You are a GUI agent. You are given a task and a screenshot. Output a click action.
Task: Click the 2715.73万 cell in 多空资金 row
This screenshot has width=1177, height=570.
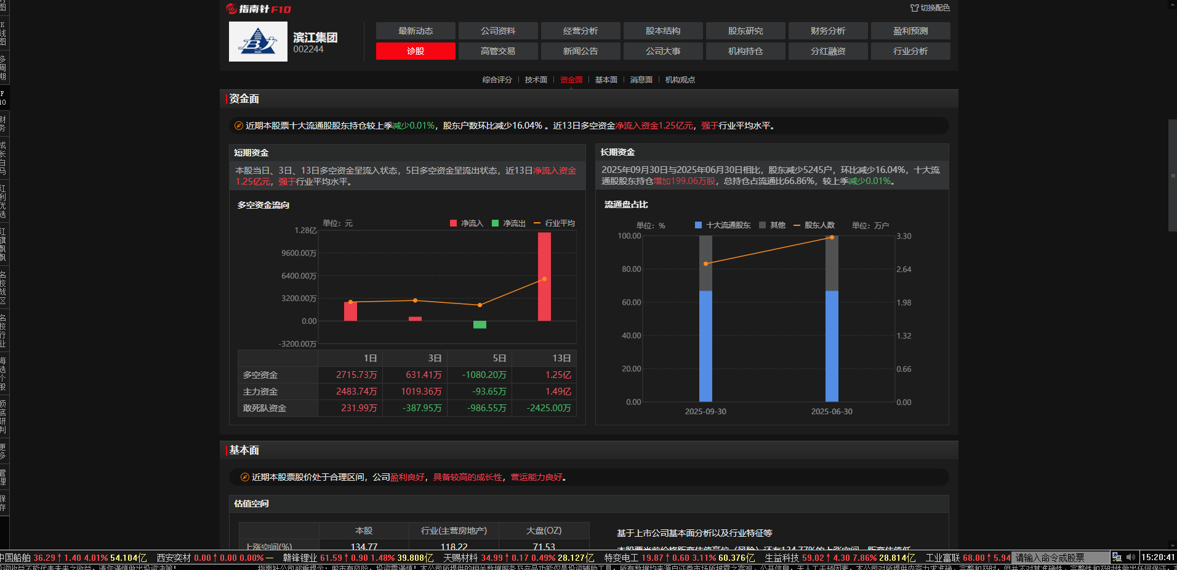(x=350, y=375)
